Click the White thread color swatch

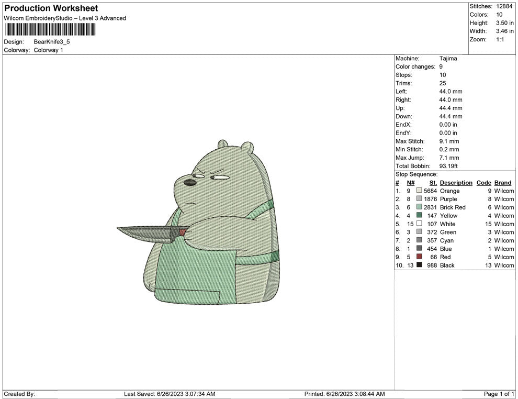419,224
